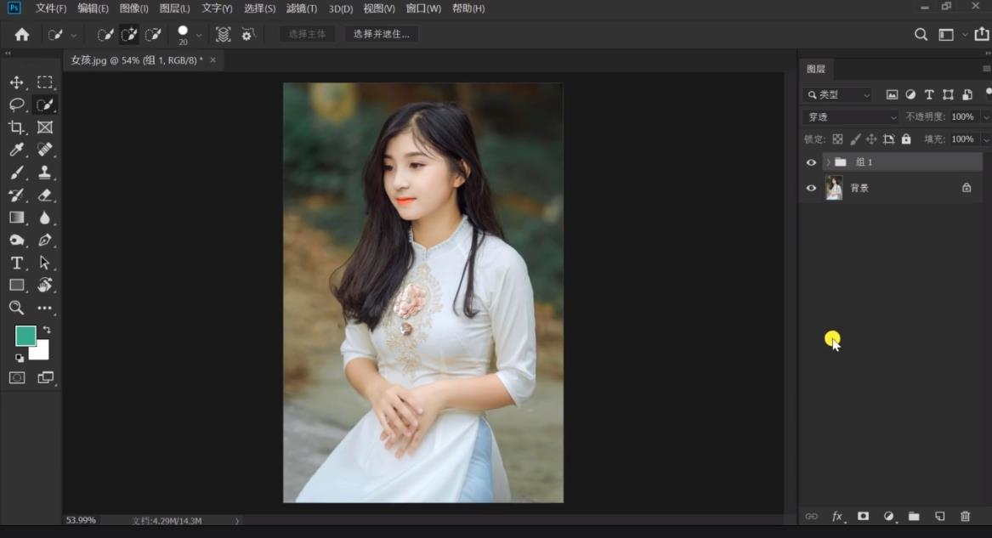Select the Clone Stamp tool
992x538 pixels.
coord(45,173)
